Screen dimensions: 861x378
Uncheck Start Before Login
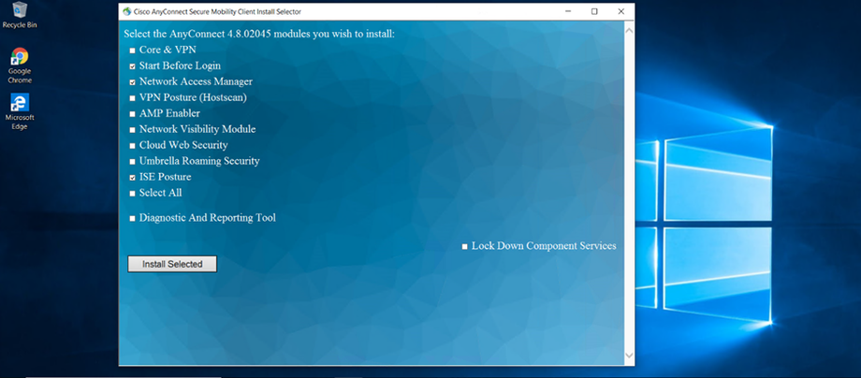[132, 66]
